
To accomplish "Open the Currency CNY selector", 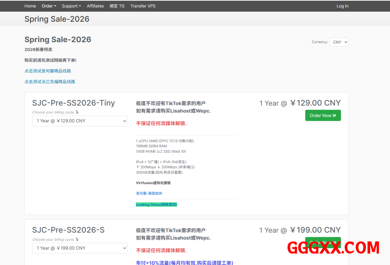I will pyautogui.click(x=339, y=42).
